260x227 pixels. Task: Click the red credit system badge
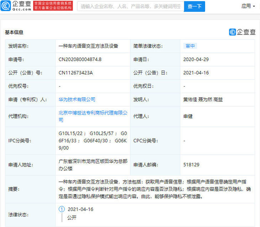click(53, 6)
